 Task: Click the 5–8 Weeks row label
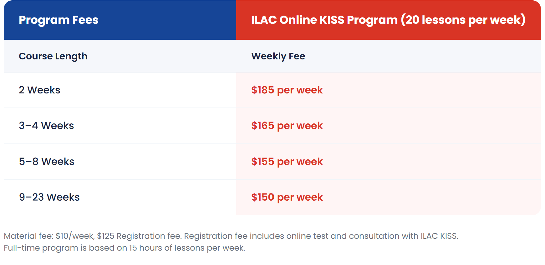[47, 162]
